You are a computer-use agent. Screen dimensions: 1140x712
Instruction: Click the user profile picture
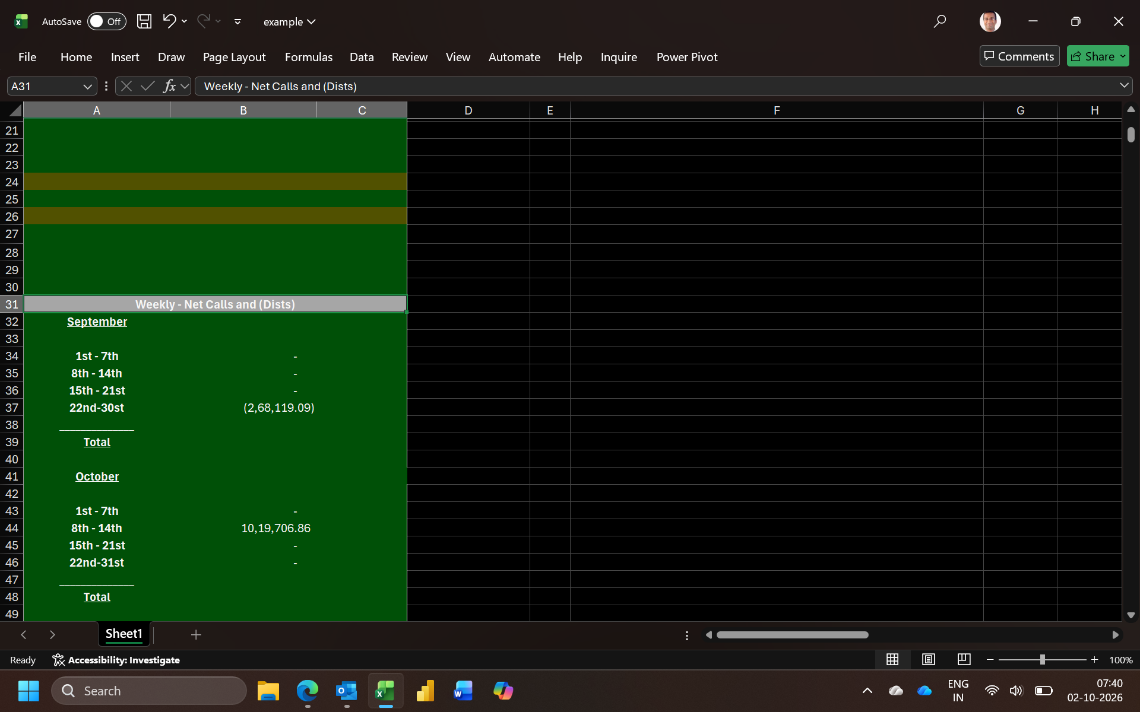pos(990,21)
